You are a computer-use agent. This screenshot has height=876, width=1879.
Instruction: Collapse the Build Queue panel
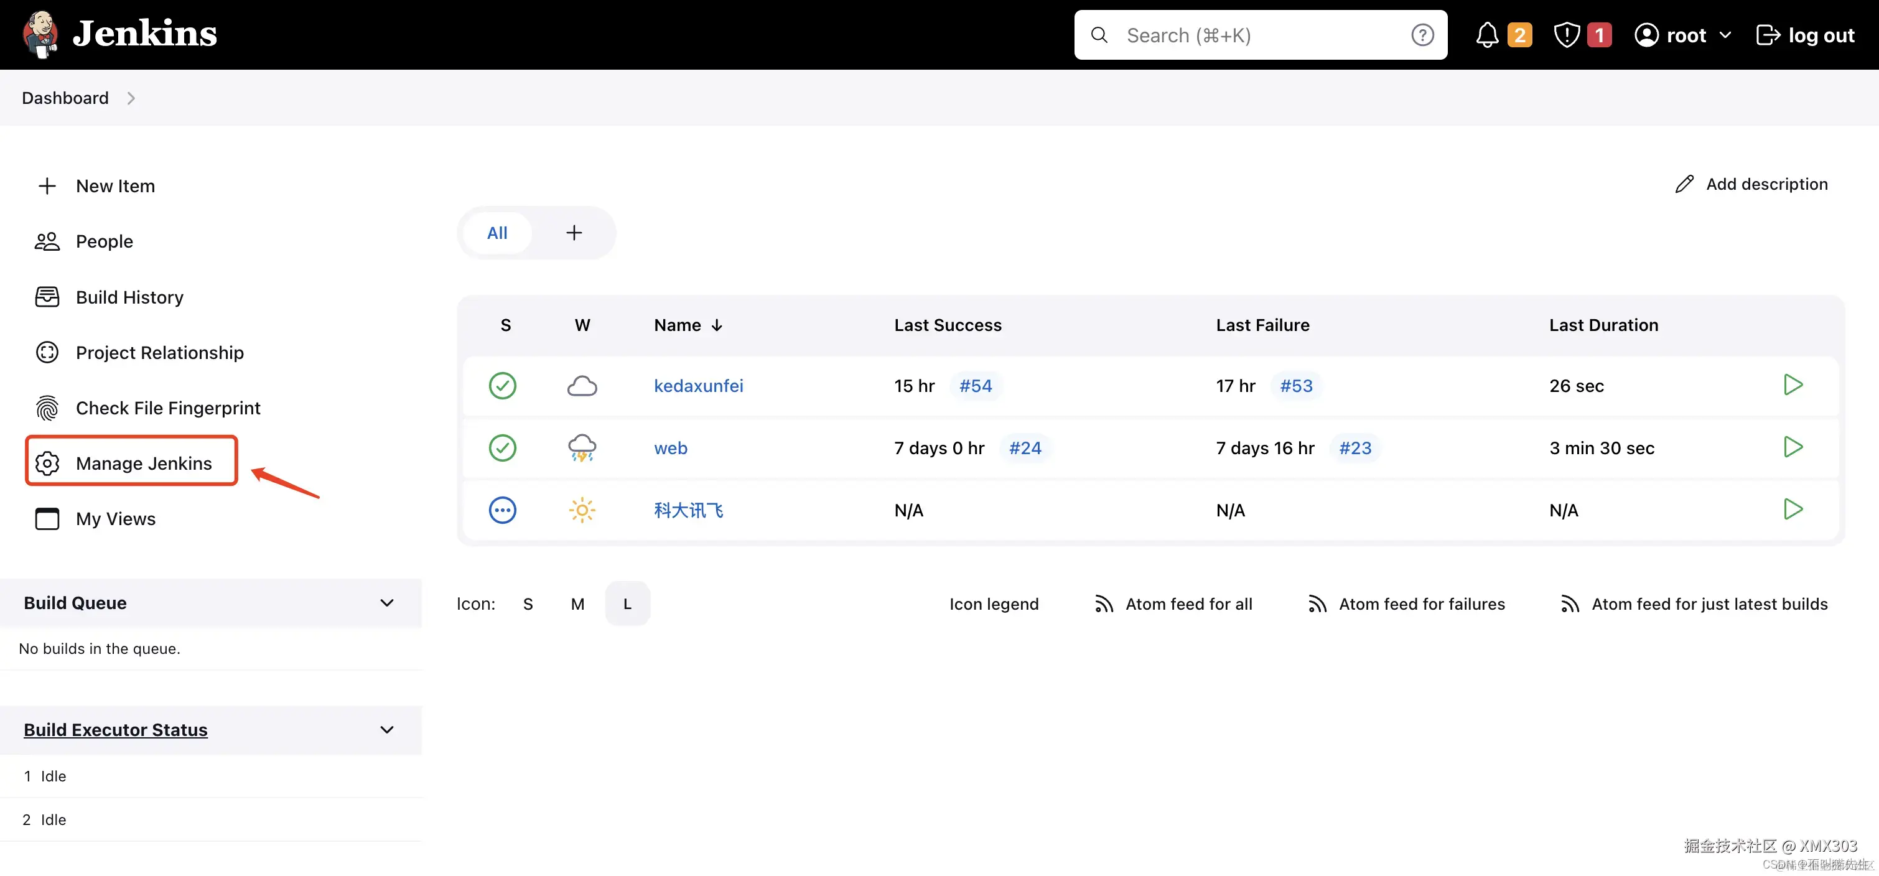point(386,602)
